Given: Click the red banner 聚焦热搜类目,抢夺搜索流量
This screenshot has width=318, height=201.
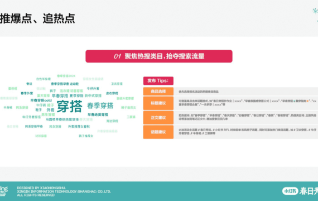Looking at the screenshot, I should pos(159,56).
